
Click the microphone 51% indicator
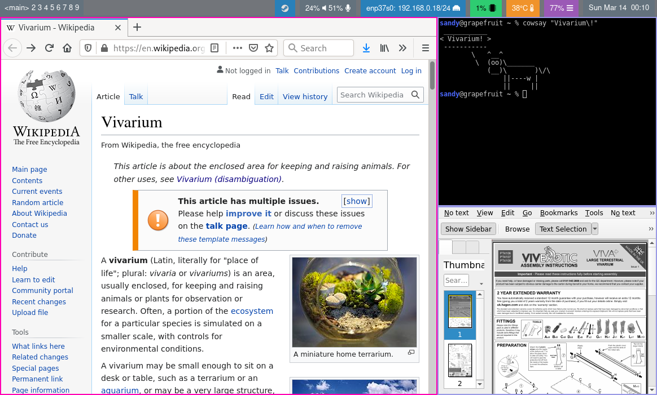(340, 8)
